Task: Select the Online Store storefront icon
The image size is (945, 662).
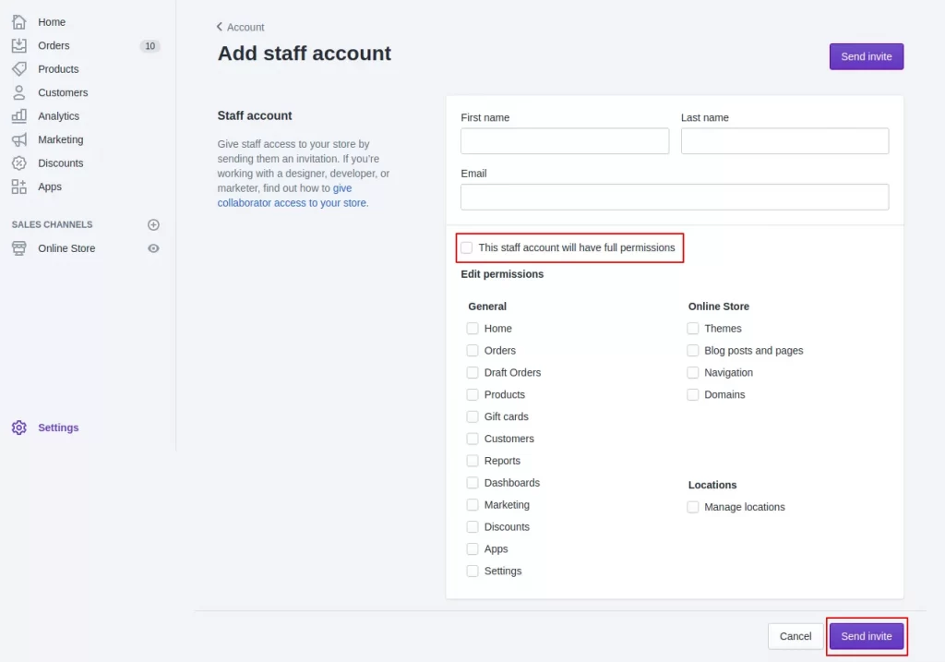Action: [20, 247]
